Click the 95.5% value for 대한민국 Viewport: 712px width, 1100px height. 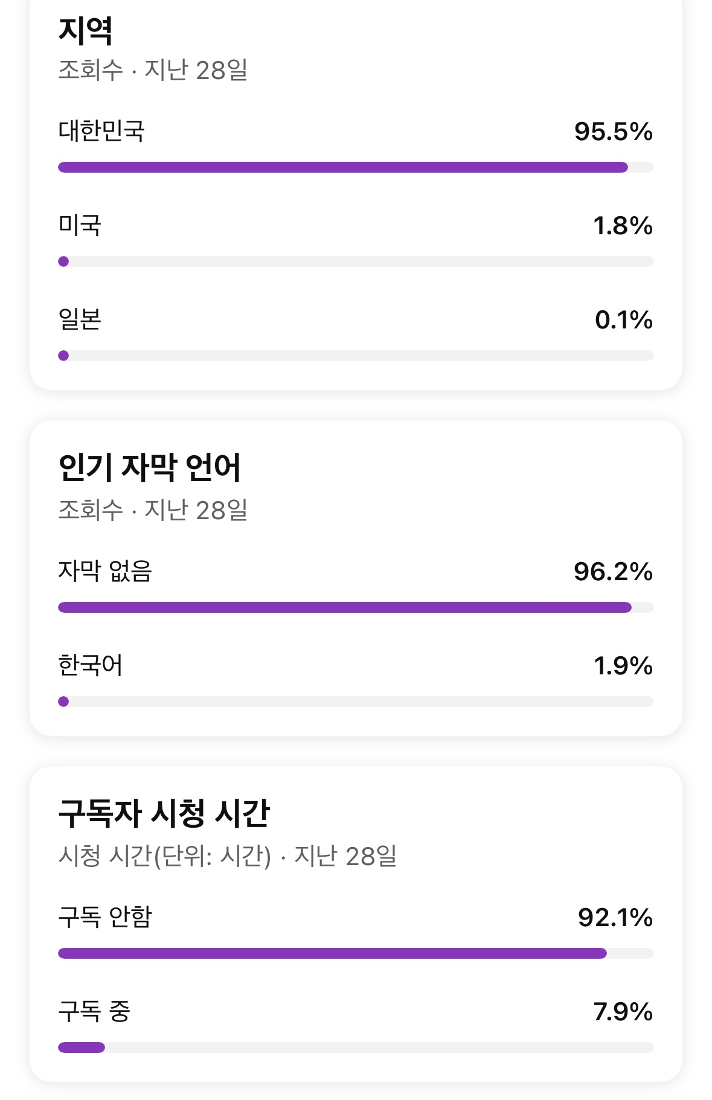pyautogui.click(x=613, y=132)
